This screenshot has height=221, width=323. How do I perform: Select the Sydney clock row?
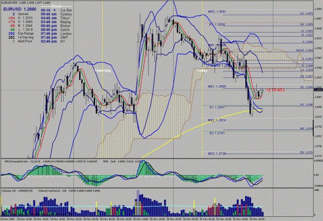point(56,14)
